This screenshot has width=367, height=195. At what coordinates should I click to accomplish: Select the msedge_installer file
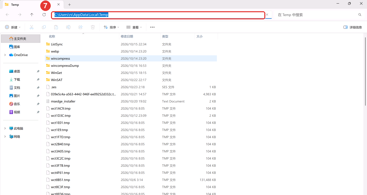pyautogui.click(x=131, y=101)
